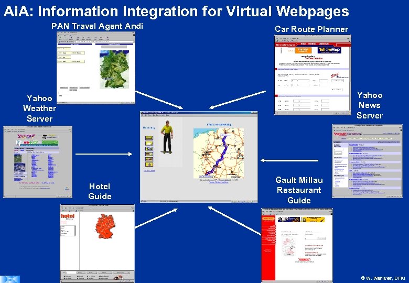Click the fourth yellow icon from top in central window
409x283 pixels.
point(149,154)
